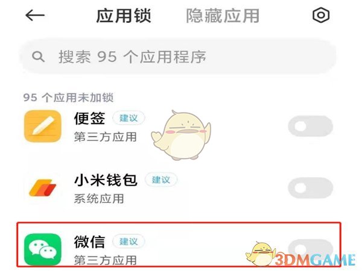Turn on the 微信 lock switch
Image resolution: width=362 pixels, height=271 pixels.
(x=310, y=249)
